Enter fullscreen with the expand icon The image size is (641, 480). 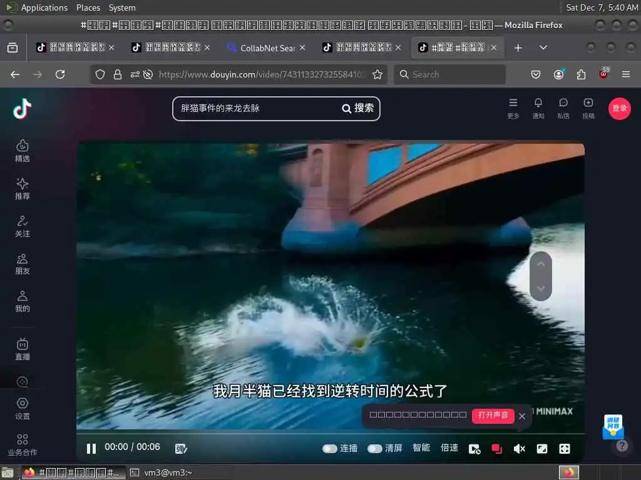tap(564, 449)
